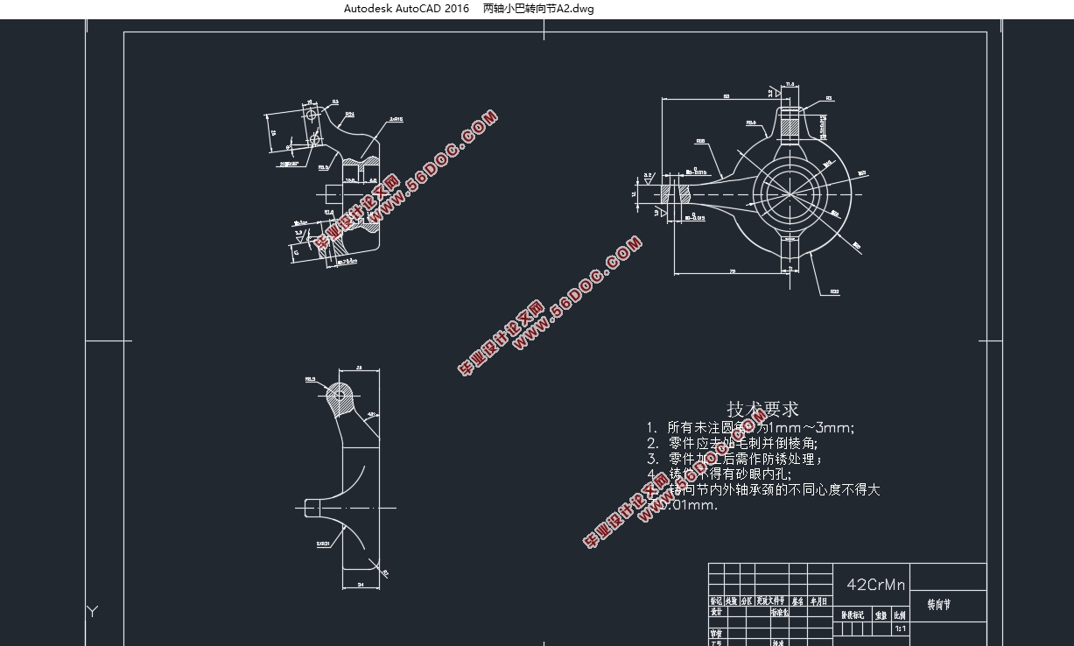Select the 更改文件号 title block header
This screenshot has width=1074, height=646.
[x=771, y=601]
